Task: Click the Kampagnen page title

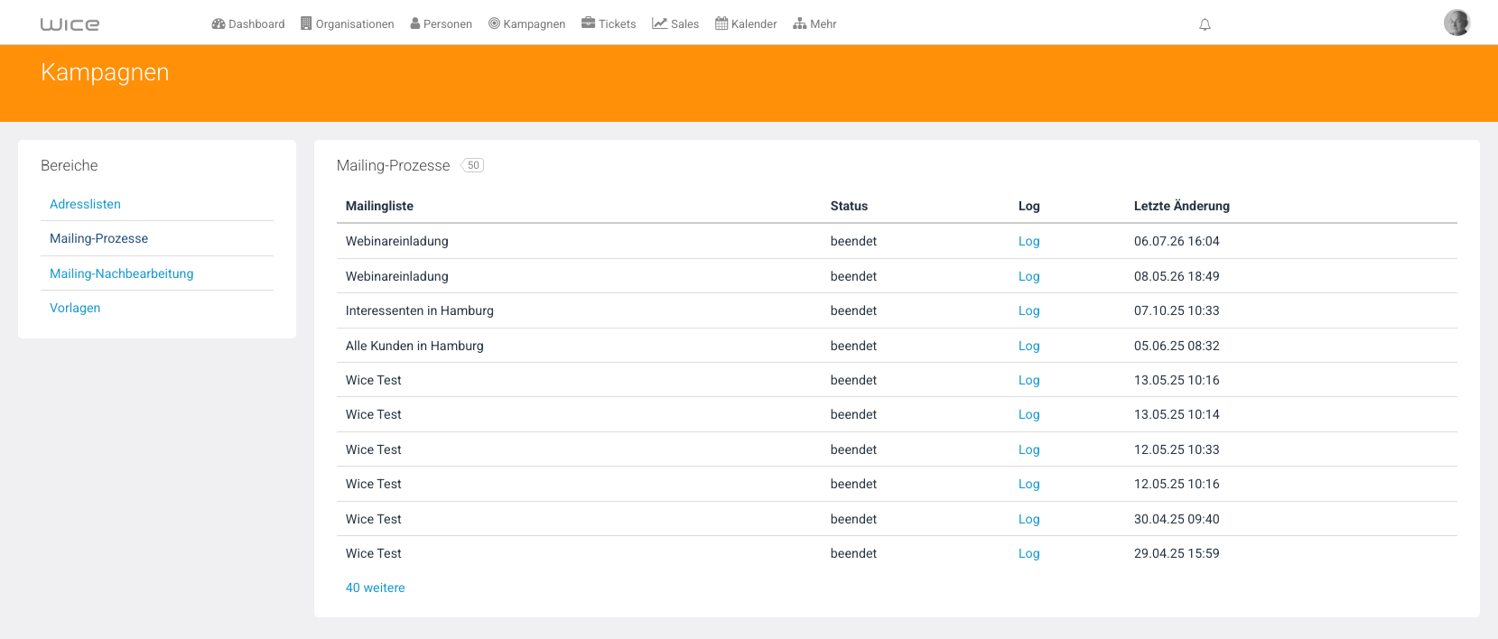Action: click(105, 72)
